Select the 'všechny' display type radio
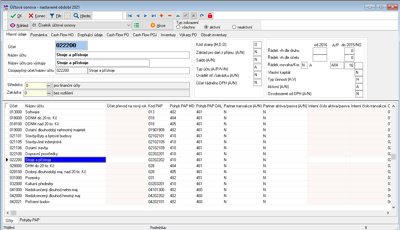Viewport: 400px width, 230px height. 178,27
